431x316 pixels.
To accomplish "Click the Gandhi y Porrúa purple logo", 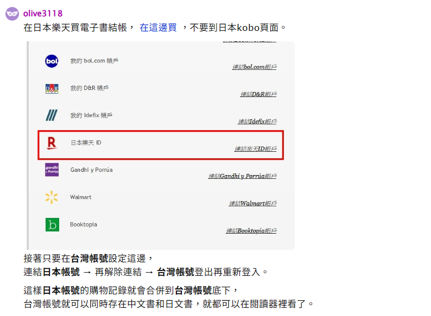I will tap(52, 170).
